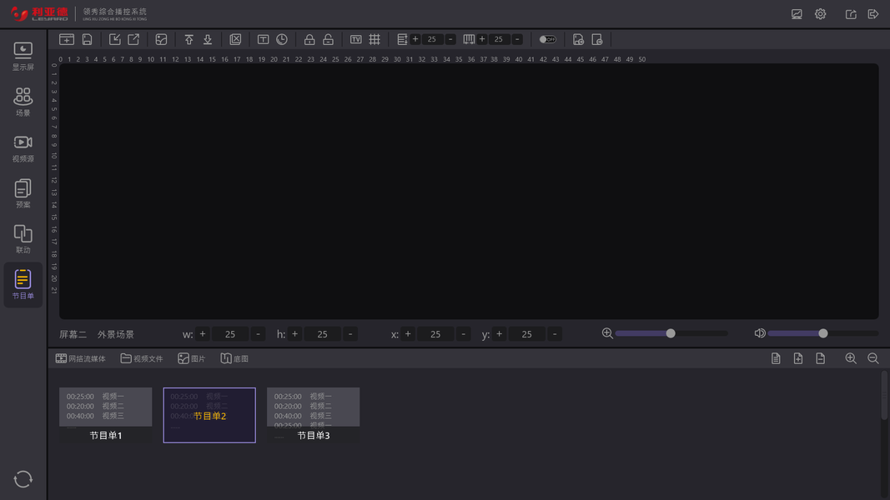Click the save-scene file icon in toolbar
This screenshot has height=500, width=890.
tap(578, 39)
